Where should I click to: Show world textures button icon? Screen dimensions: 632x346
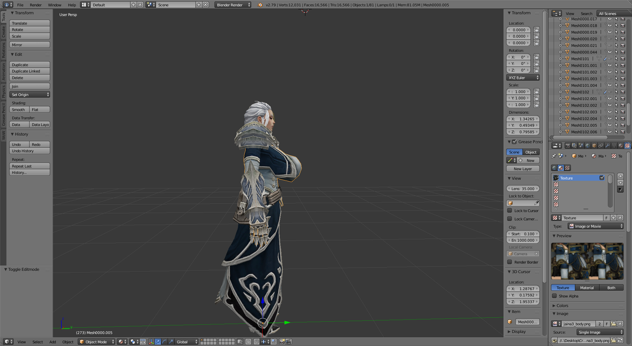(554, 168)
